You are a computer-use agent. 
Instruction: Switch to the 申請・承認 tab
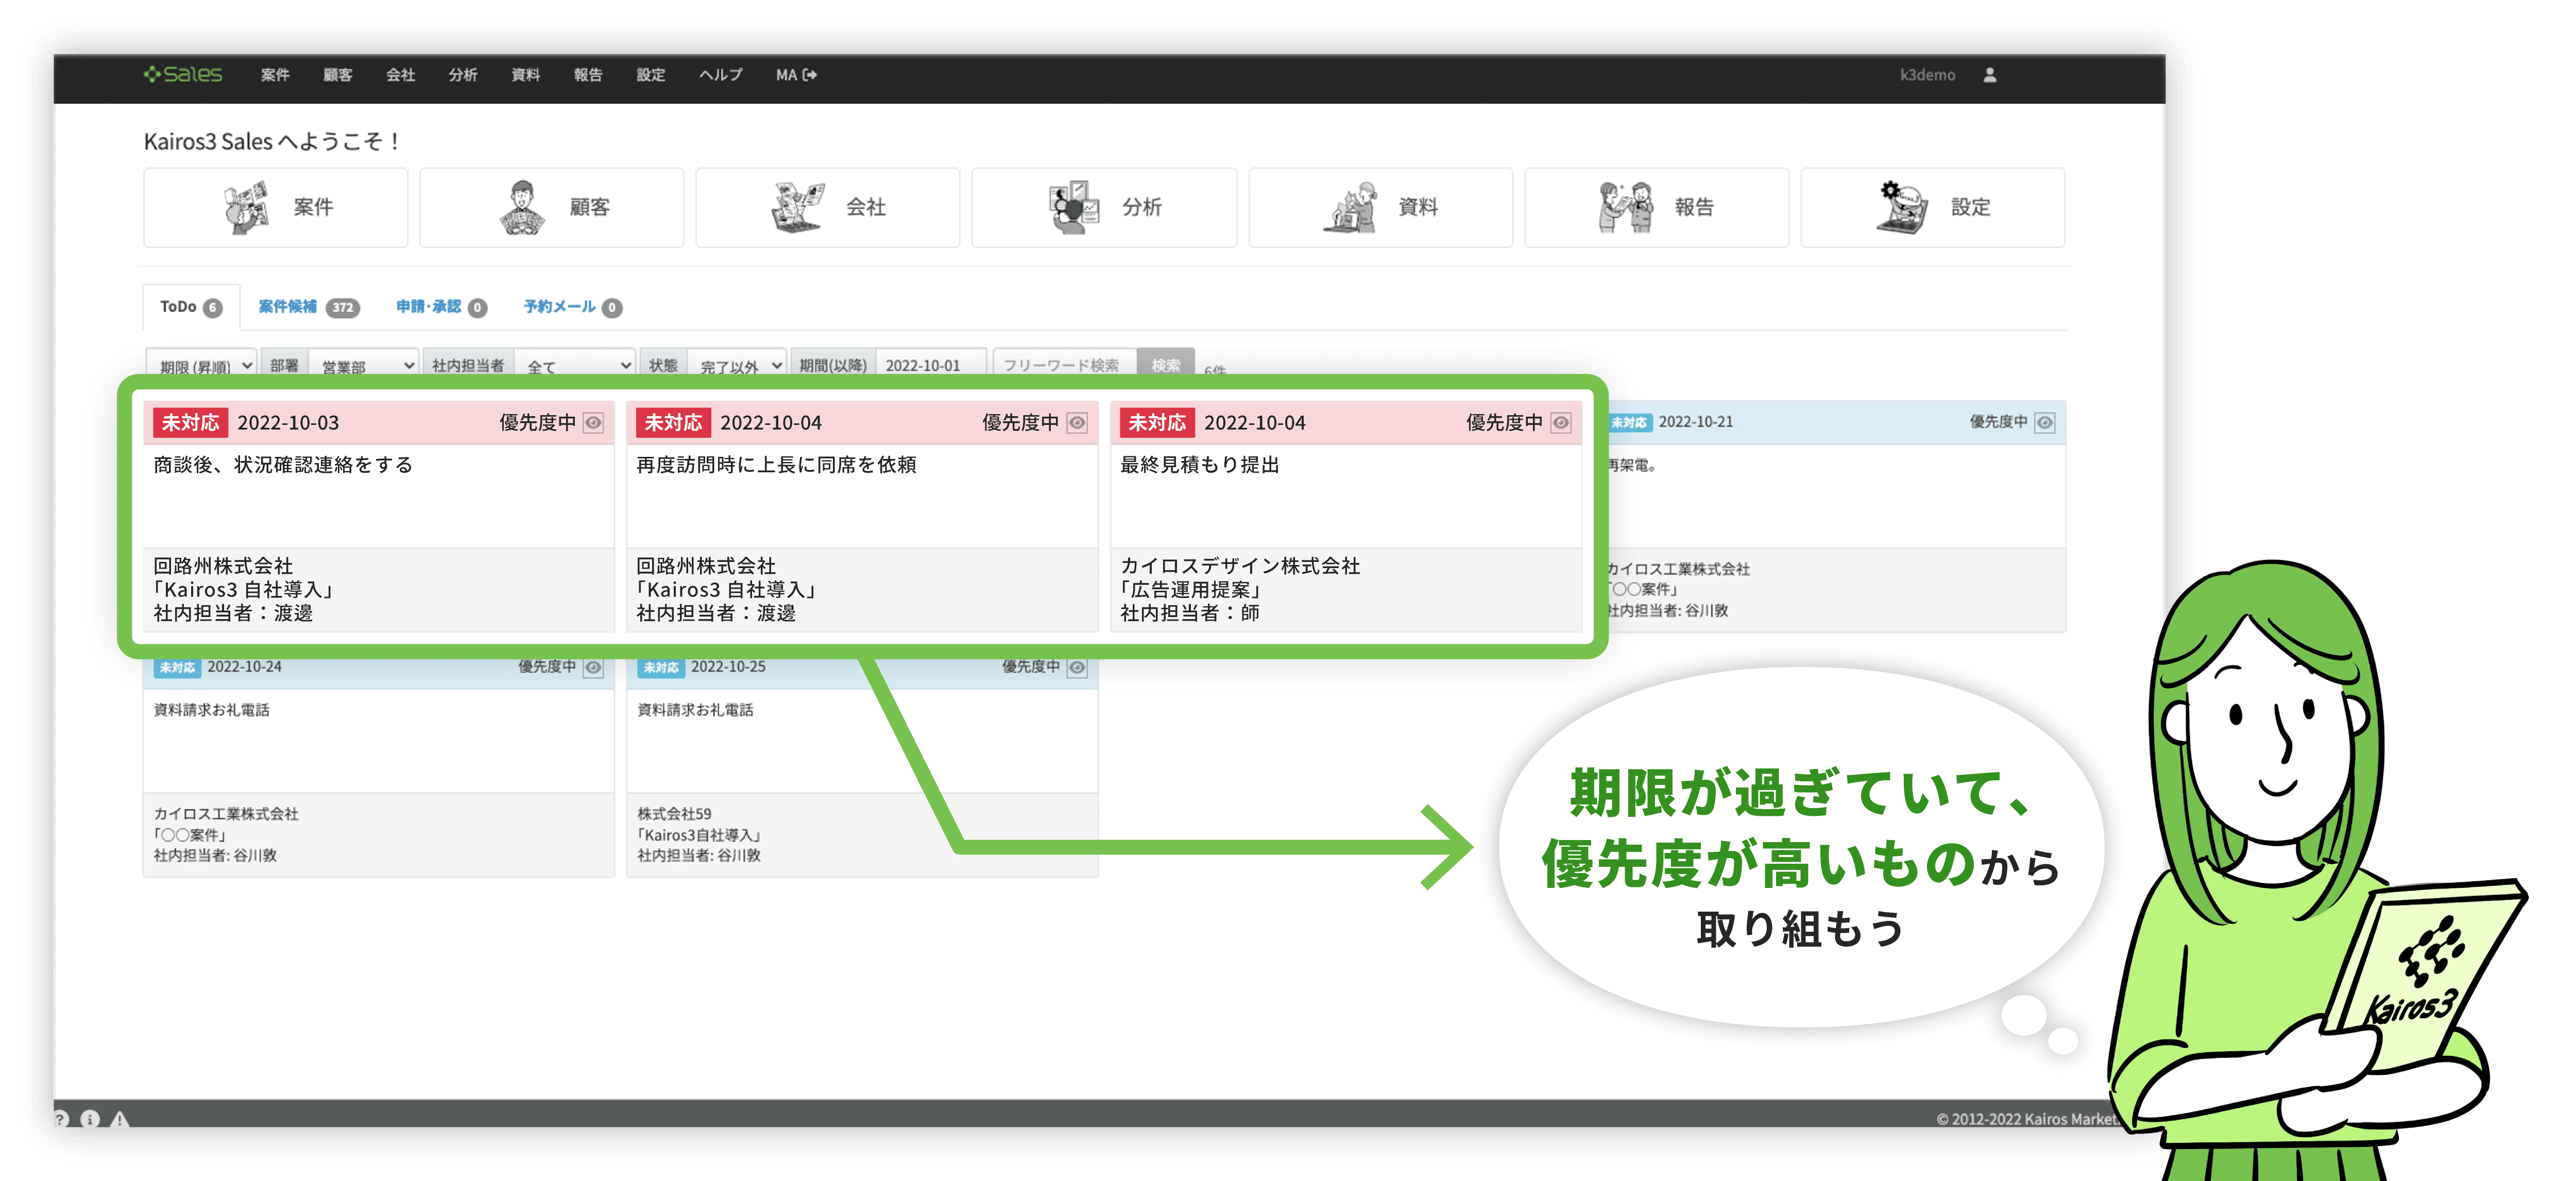(441, 307)
